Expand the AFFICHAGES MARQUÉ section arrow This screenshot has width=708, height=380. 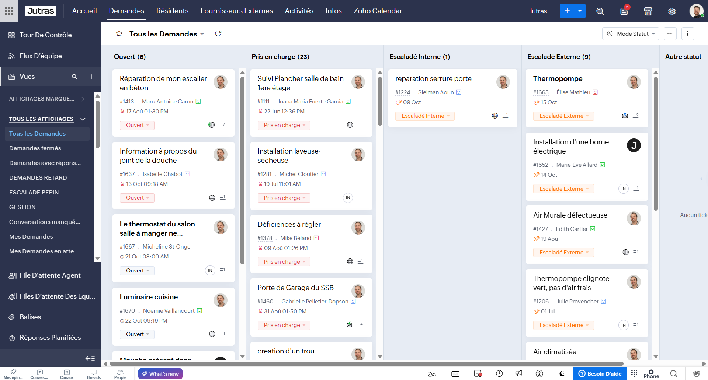point(83,99)
